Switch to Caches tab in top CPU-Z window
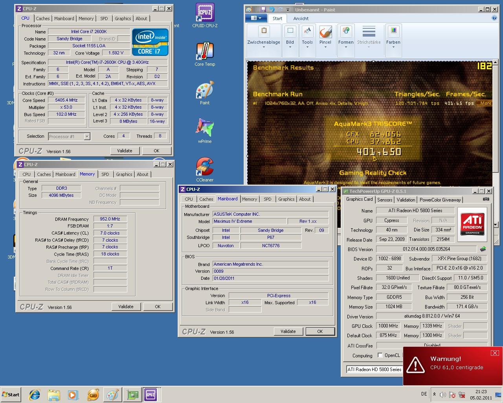The height and width of the screenshot is (403, 503). (43, 18)
